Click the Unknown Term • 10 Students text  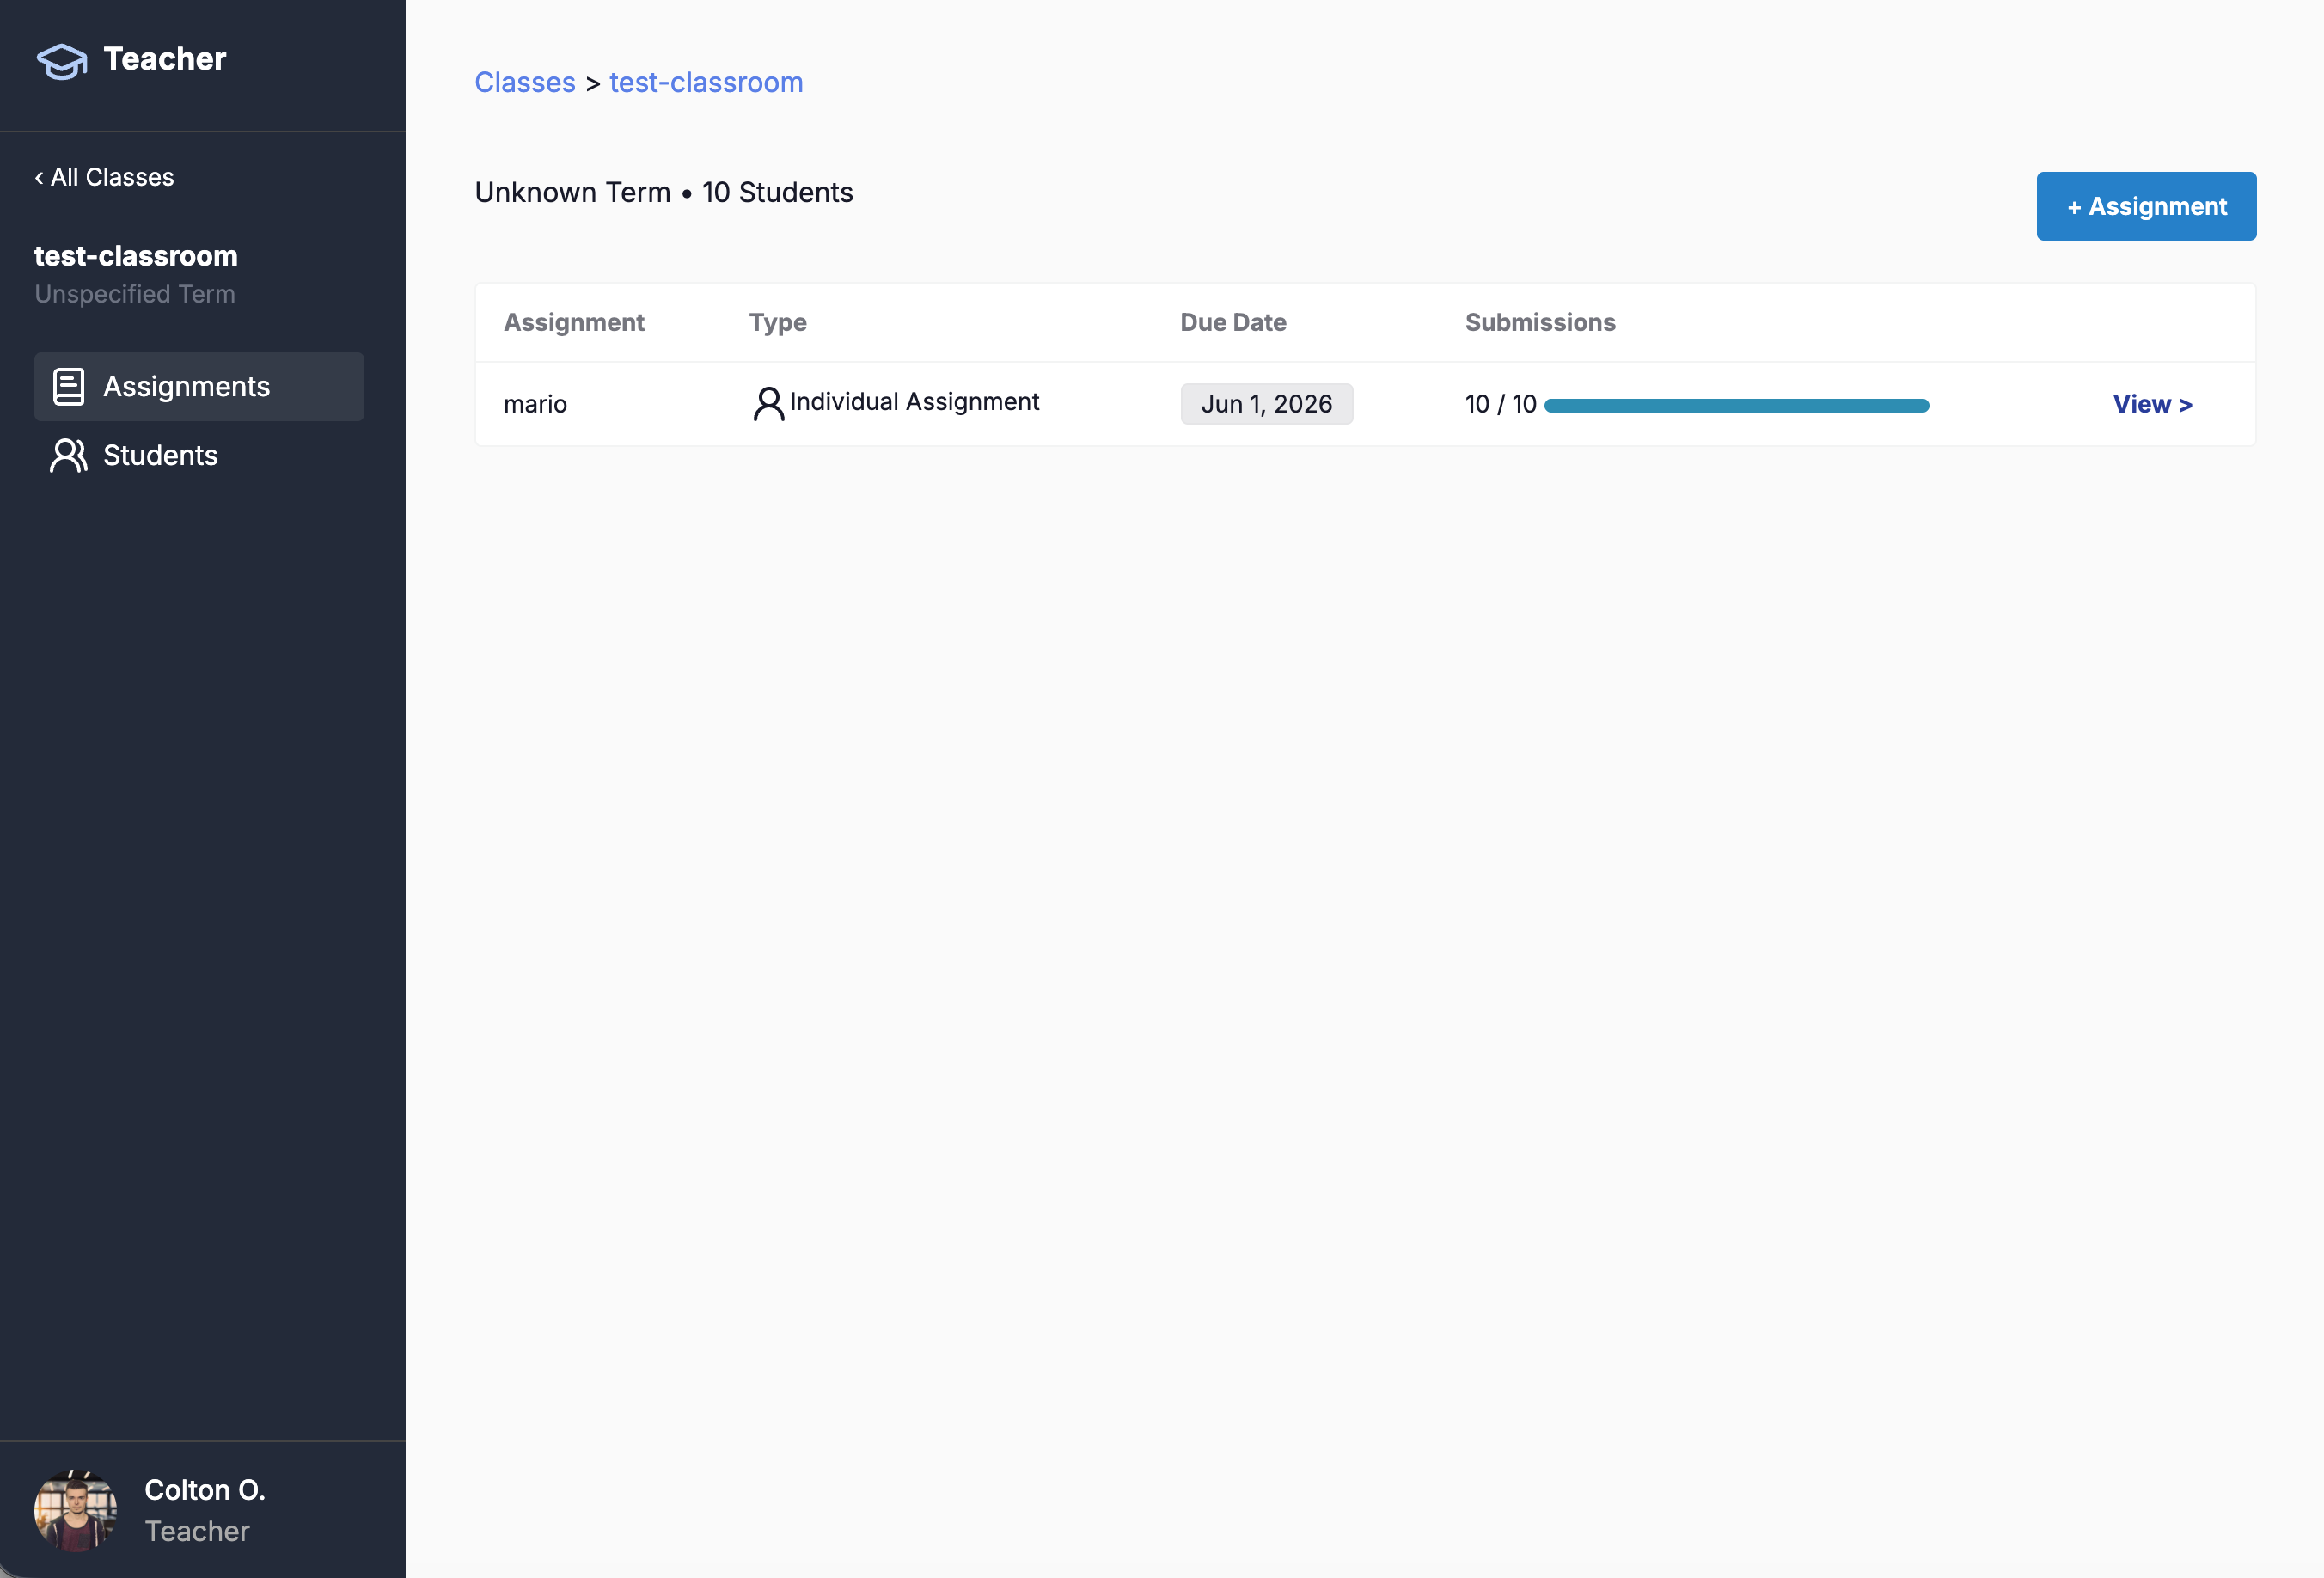tap(664, 192)
